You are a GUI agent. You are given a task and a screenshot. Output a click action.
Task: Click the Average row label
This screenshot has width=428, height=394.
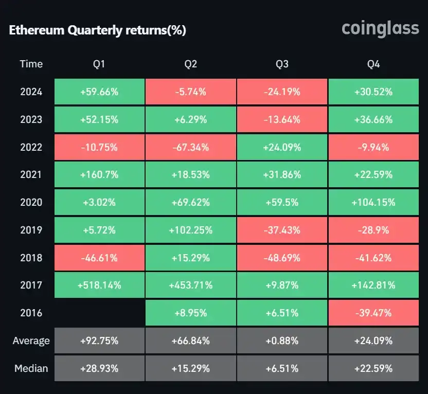pos(31,341)
